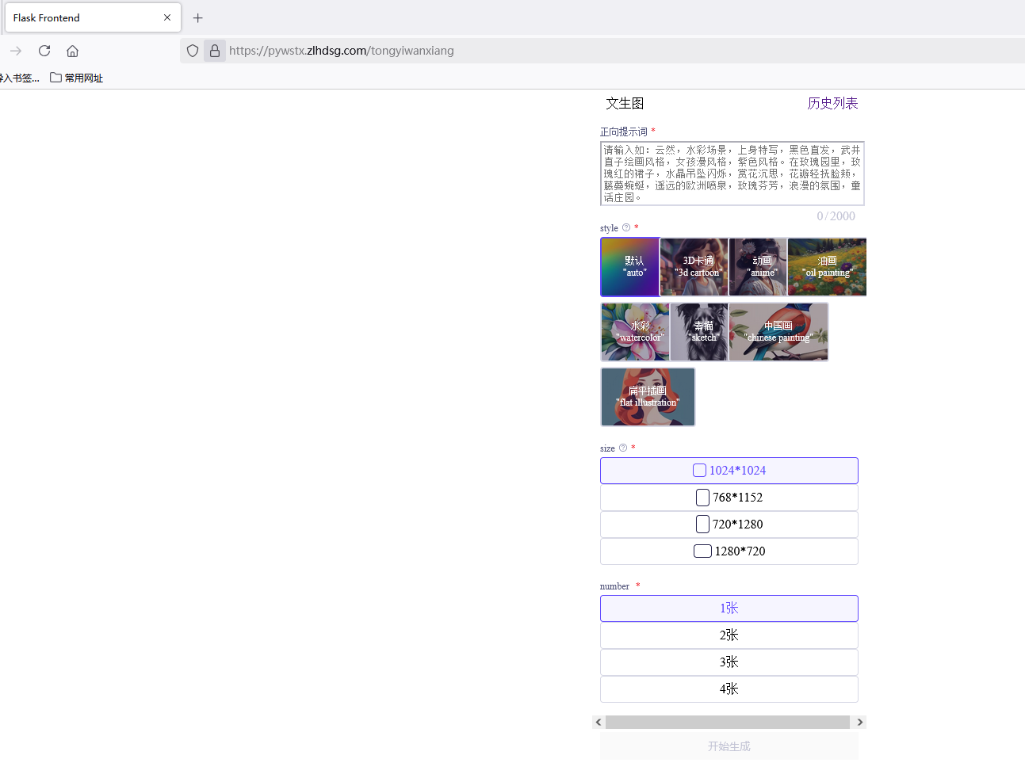Open the 常用网址 bookmarks folder
This screenshot has width=1025, height=782.
pos(76,78)
